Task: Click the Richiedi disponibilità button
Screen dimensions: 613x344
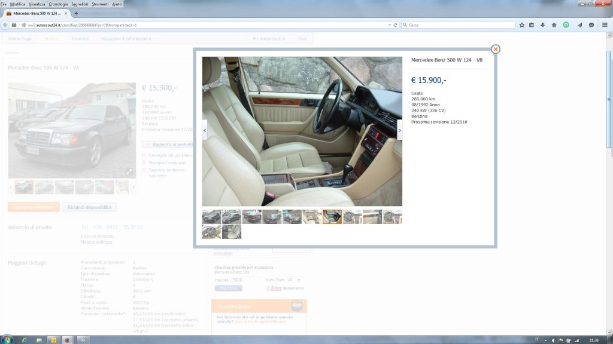Action: [90, 207]
